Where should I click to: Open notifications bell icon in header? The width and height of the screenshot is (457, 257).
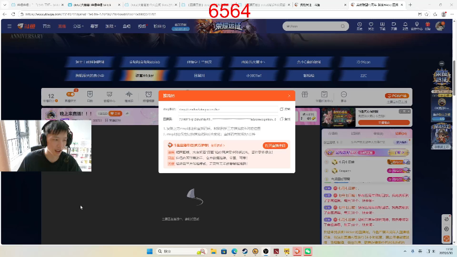coord(405,26)
